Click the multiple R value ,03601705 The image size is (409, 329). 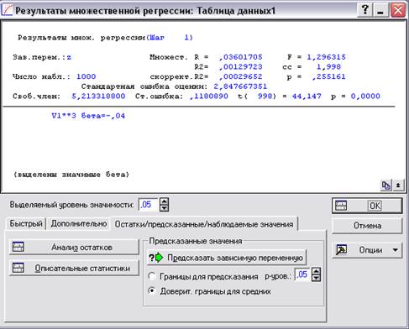[x=240, y=57]
